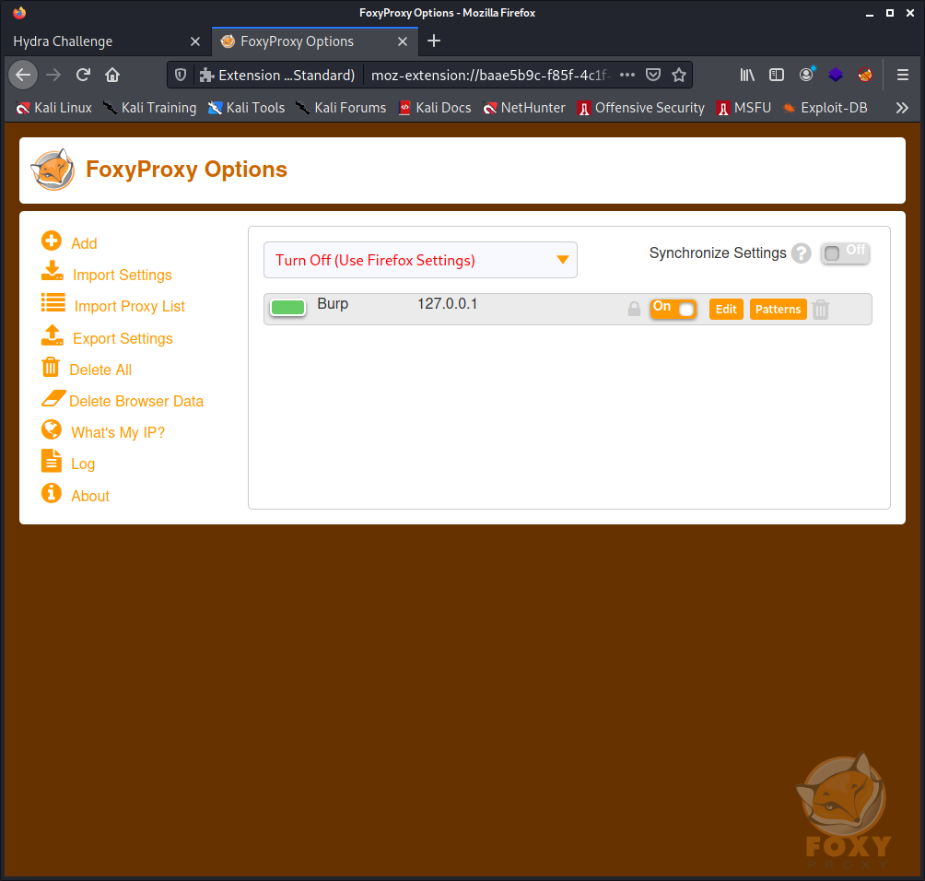Delete the Burp proxy with trash icon
The image size is (925, 881).
[821, 310]
